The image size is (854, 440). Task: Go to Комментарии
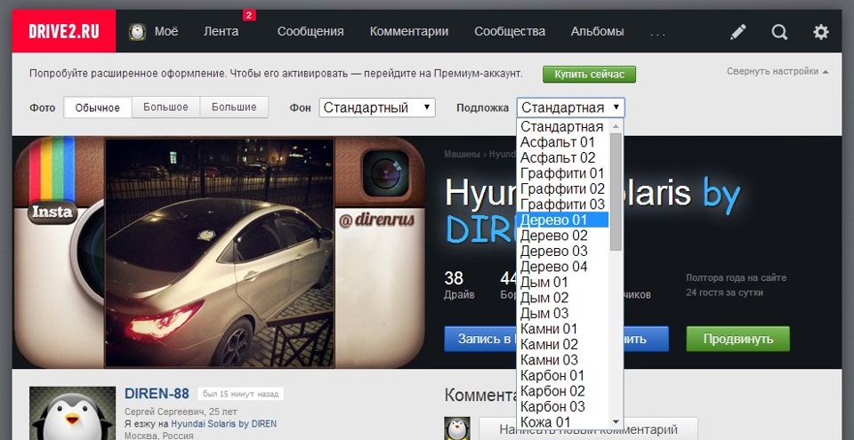coord(409,32)
